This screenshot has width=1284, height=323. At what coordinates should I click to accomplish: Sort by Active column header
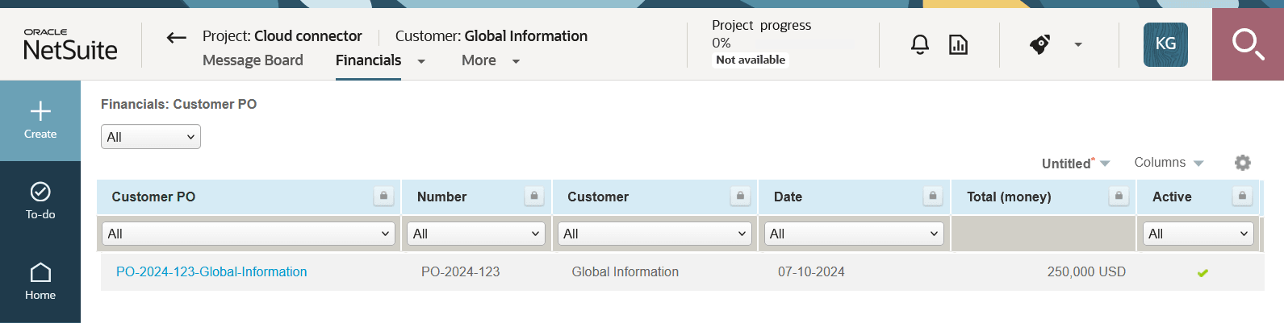click(1172, 197)
